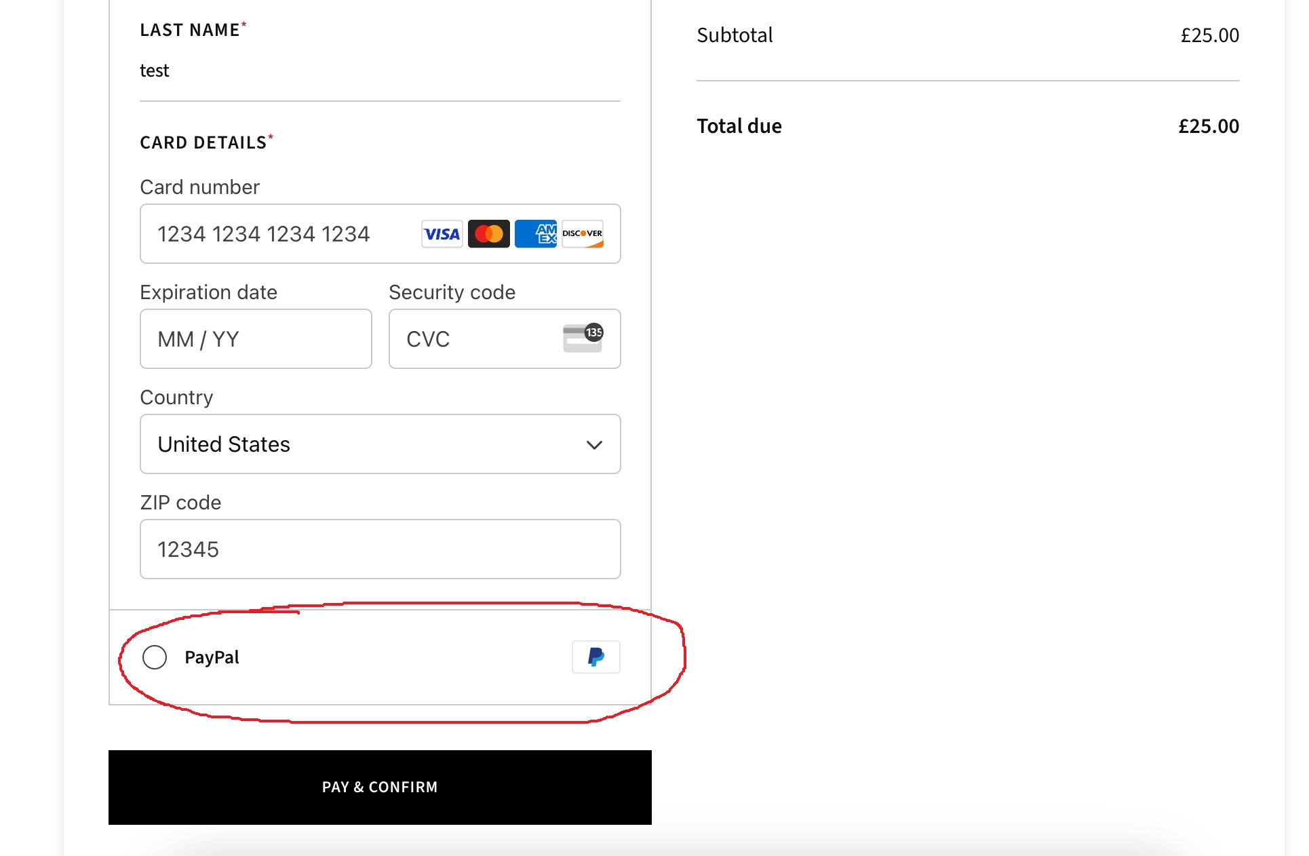
Task: Click the American Express icon
Action: tap(535, 233)
